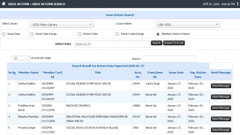Sort table by Accn No. column header

coord(138,75)
